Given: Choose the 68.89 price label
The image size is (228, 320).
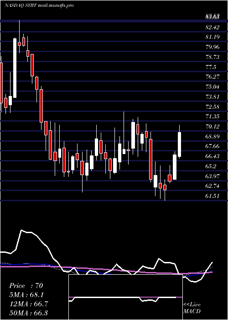Looking at the screenshot, I should click(213, 136).
